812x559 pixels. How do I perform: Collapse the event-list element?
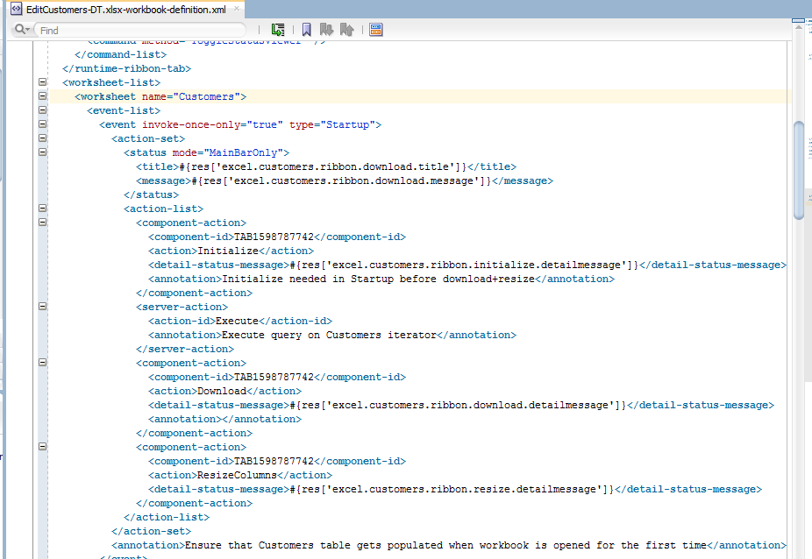[x=42, y=110]
